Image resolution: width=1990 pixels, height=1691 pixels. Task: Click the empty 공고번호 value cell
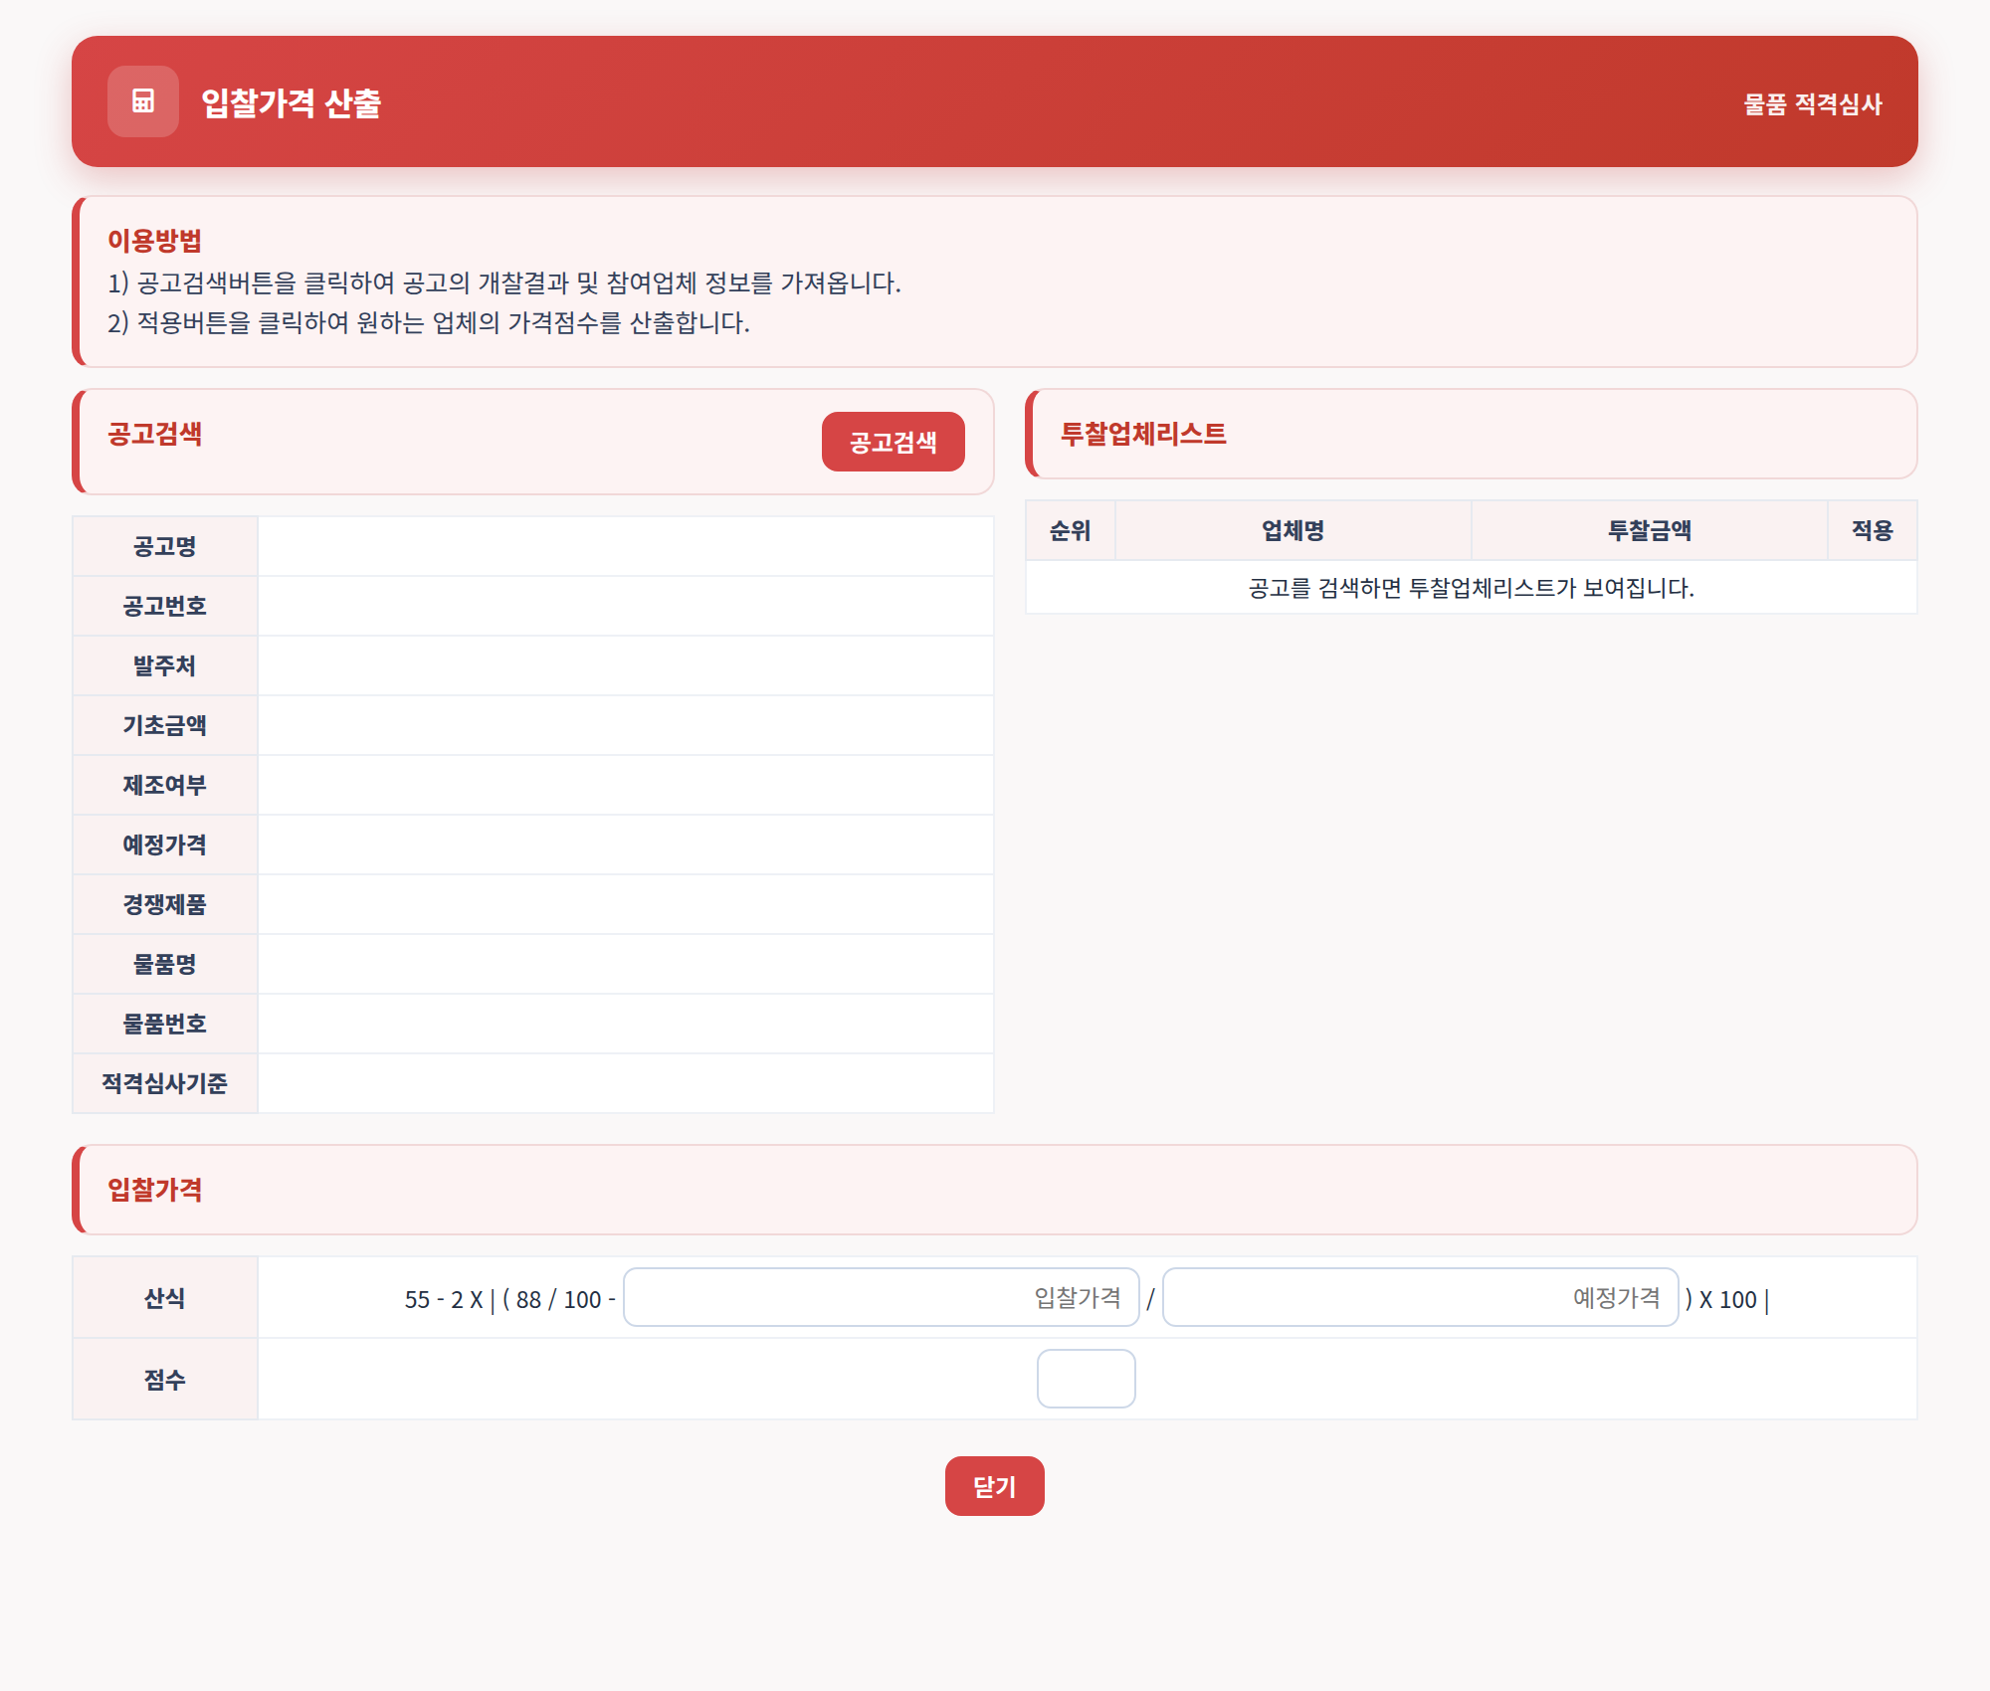pos(626,606)
